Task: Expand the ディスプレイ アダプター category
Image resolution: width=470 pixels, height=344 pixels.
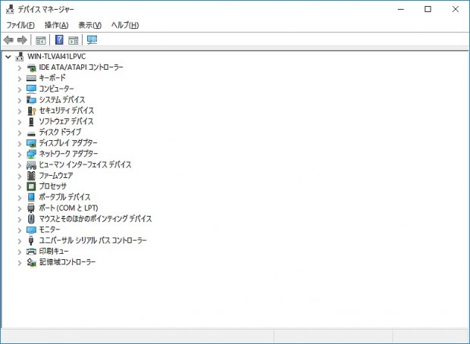Action: (20, 143)
